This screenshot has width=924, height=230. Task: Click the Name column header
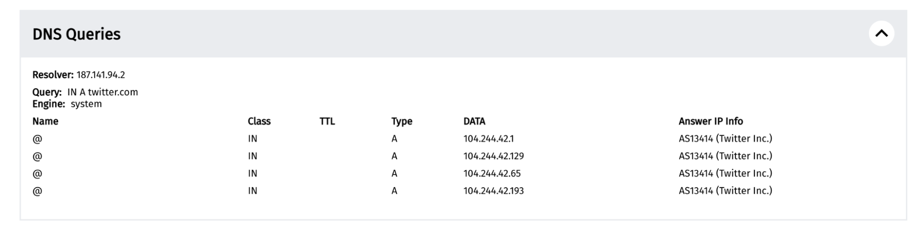click(45, 121)
